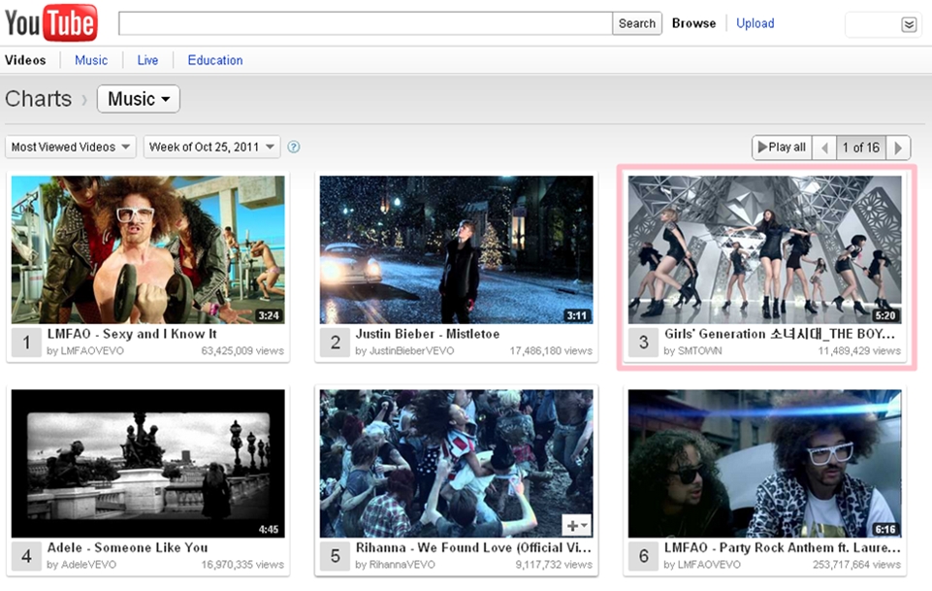Click the Charts breadcrumb heading
The image size is (932, 591).
coord(38,99)
